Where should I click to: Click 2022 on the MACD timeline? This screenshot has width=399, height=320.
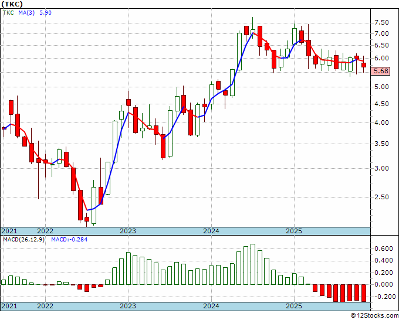point(45,306)
